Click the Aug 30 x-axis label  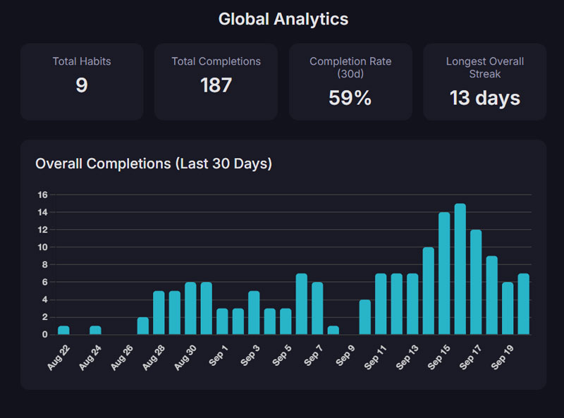185,356
